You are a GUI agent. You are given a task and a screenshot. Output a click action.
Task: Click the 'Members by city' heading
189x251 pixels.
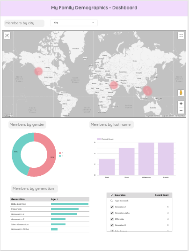20,23
